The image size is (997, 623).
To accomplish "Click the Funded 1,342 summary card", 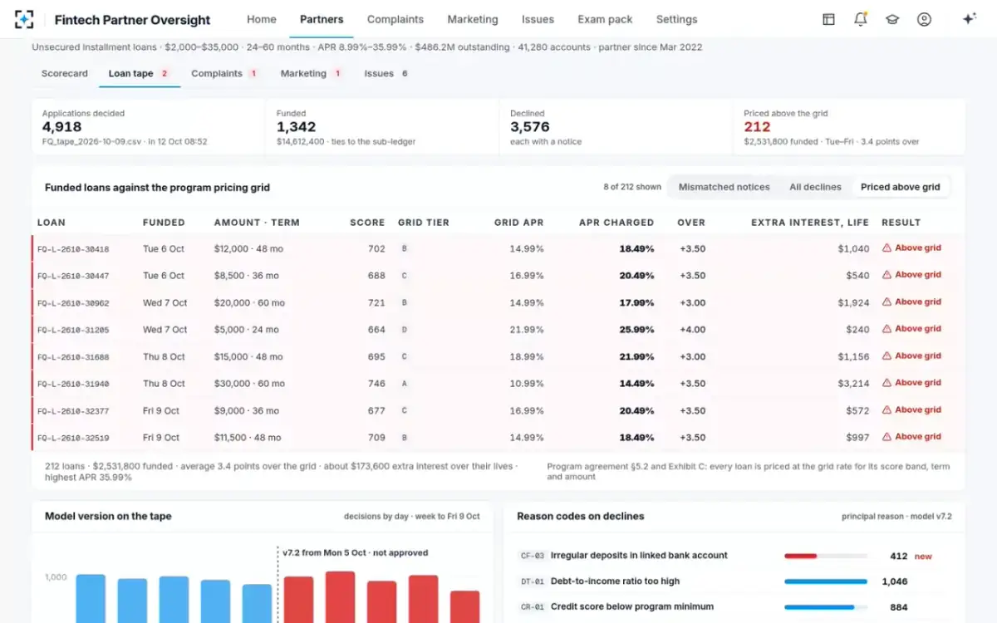I will coord(383,127).
